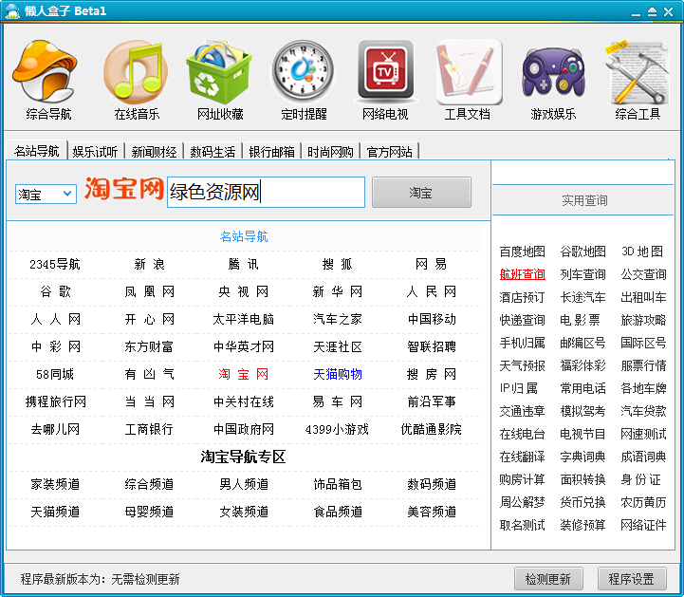This screenshot has width=684, height=597.
Task: Open the red 淘宝网 link
Action: click(x=244, y=374)
